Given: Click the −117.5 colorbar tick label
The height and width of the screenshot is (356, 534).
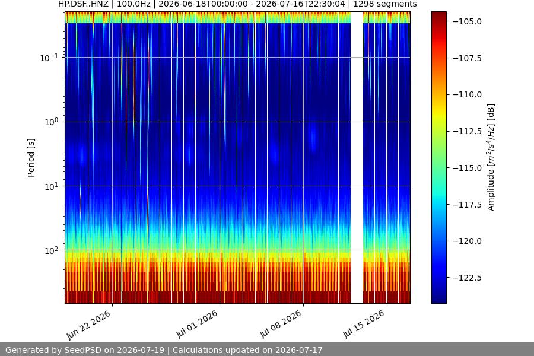Looking at the screenshot, I should click(468, 205).
